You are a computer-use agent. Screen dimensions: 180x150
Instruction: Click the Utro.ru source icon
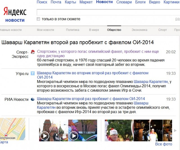pyautogui.click(x=33, y=73)
